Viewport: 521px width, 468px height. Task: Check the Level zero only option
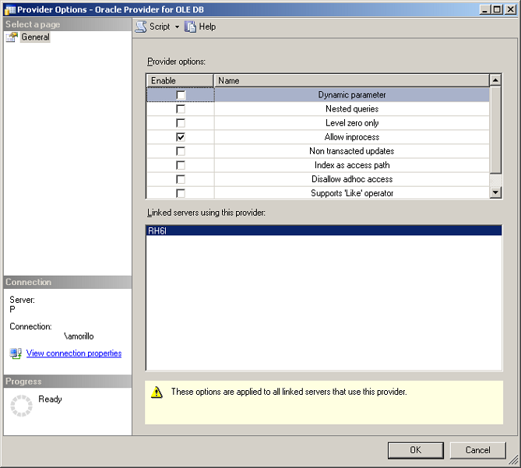[181, 123]
